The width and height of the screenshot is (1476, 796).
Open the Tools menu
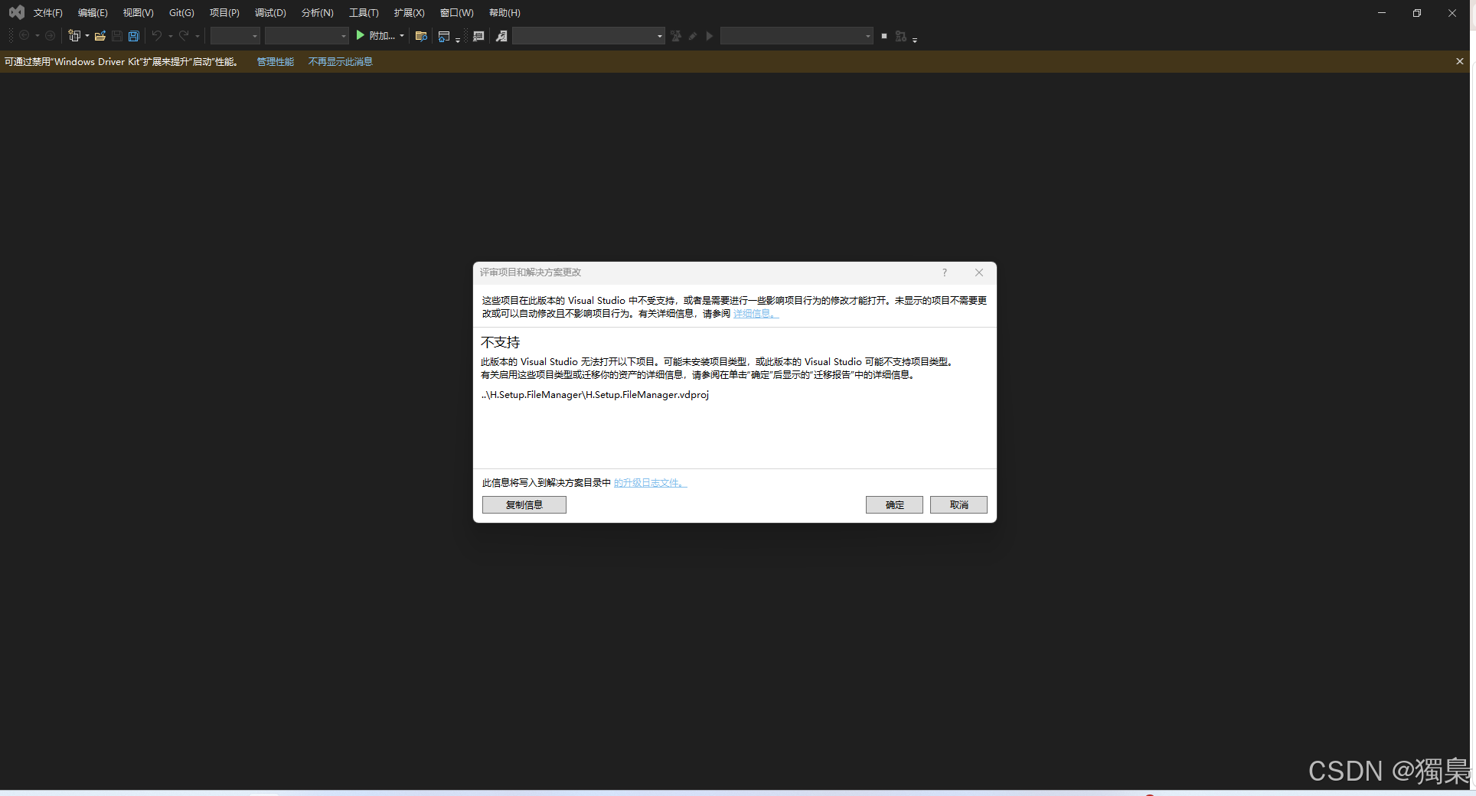pos(364,12)
